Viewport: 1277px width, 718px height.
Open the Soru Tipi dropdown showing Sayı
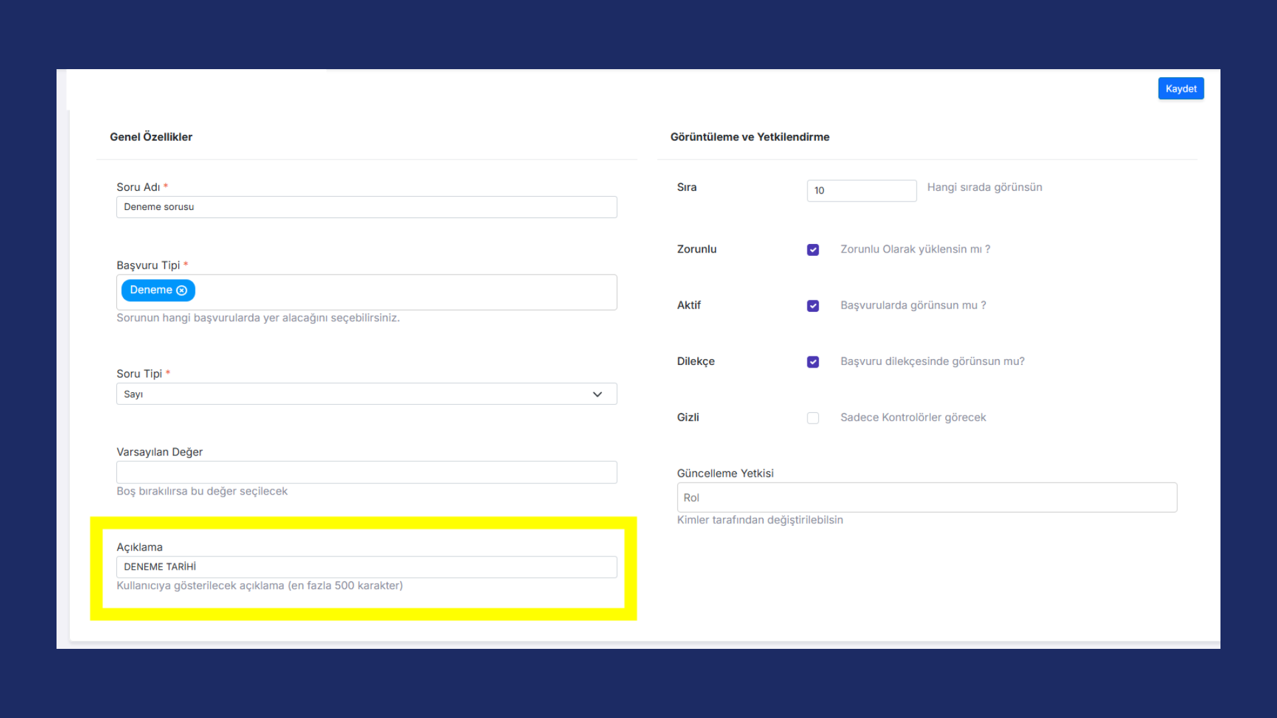click(x=366, y=394)
